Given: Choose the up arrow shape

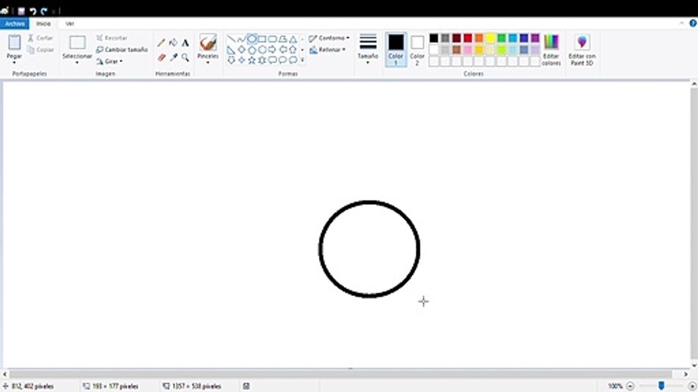Looking at the screenshot, I should point(293,50).
